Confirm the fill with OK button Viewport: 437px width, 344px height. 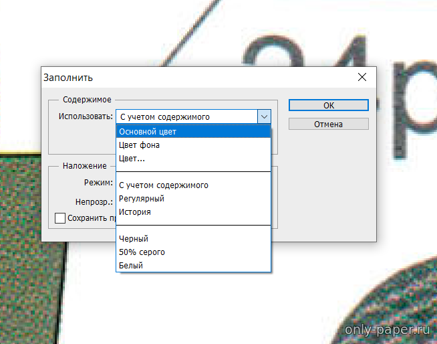(x=328, y=105)
